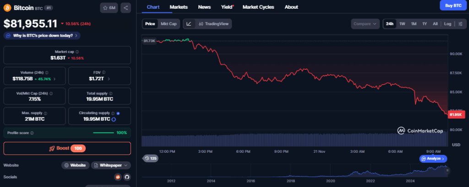Click the 91.73K opening price label

149,41
